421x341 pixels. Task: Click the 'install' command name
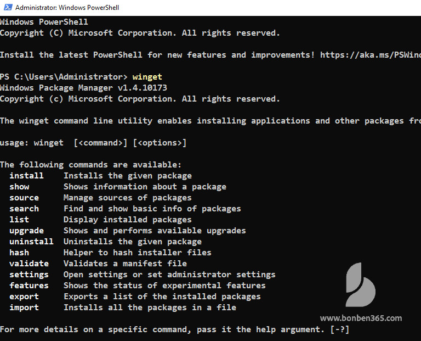[26, 176]
